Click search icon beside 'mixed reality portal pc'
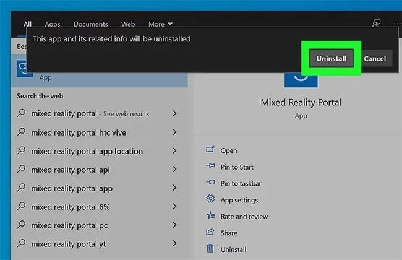The height and width of the screenshot is (260, 402). point(21,225)
